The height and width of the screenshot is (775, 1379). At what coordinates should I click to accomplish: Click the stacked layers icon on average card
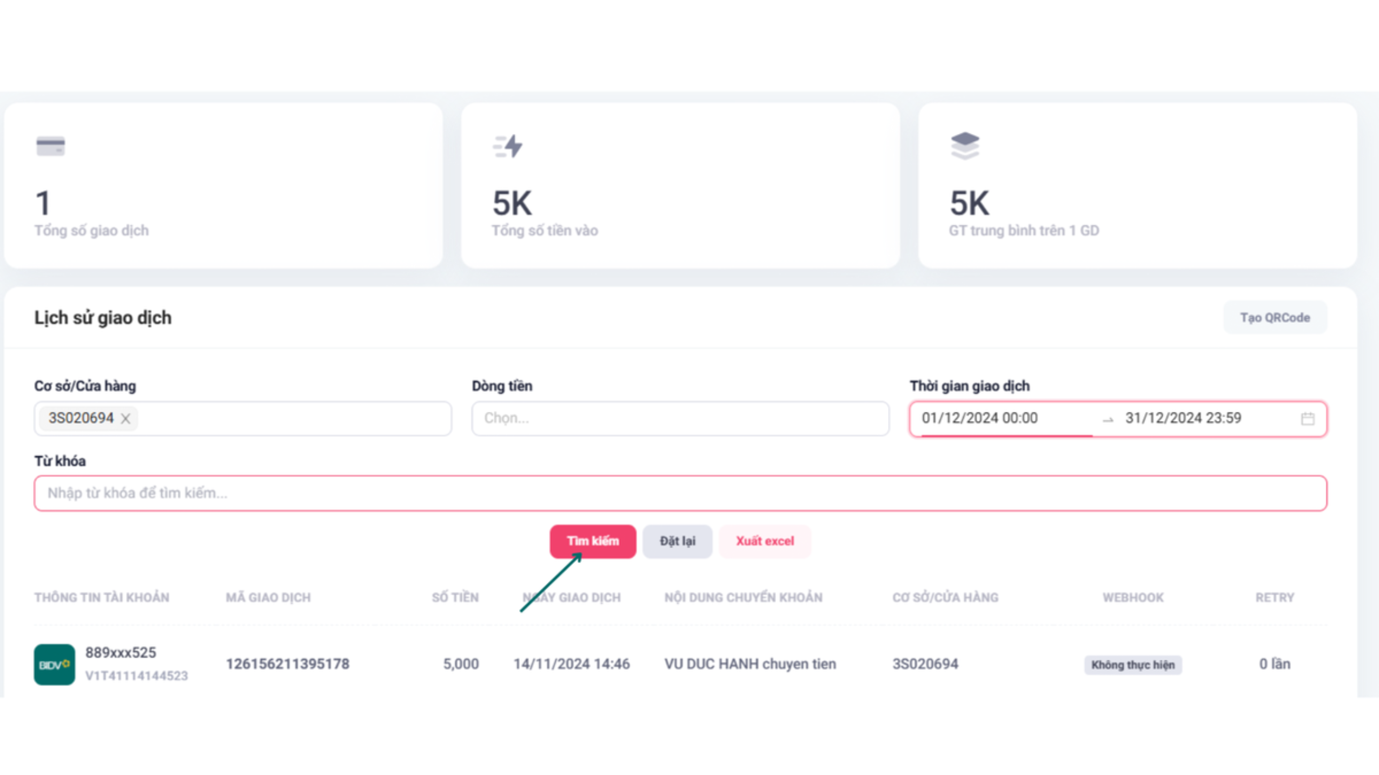(965, 146)
